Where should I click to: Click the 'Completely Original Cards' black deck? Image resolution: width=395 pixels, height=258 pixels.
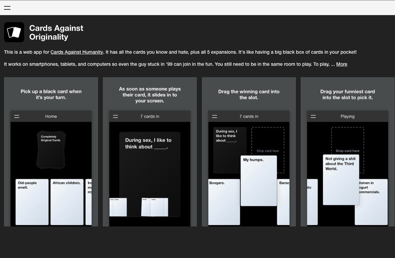pyautogui.click(x=51, y=150)
